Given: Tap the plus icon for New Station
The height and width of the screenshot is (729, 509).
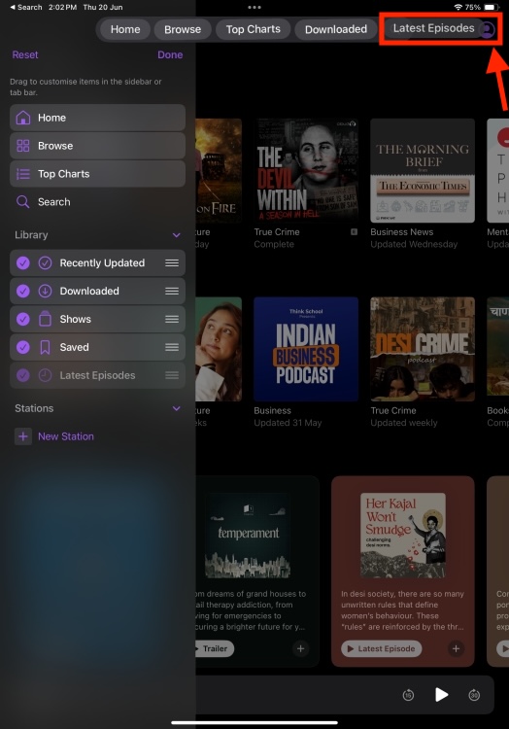Looking at the screenshot, I should click(22, 436).
